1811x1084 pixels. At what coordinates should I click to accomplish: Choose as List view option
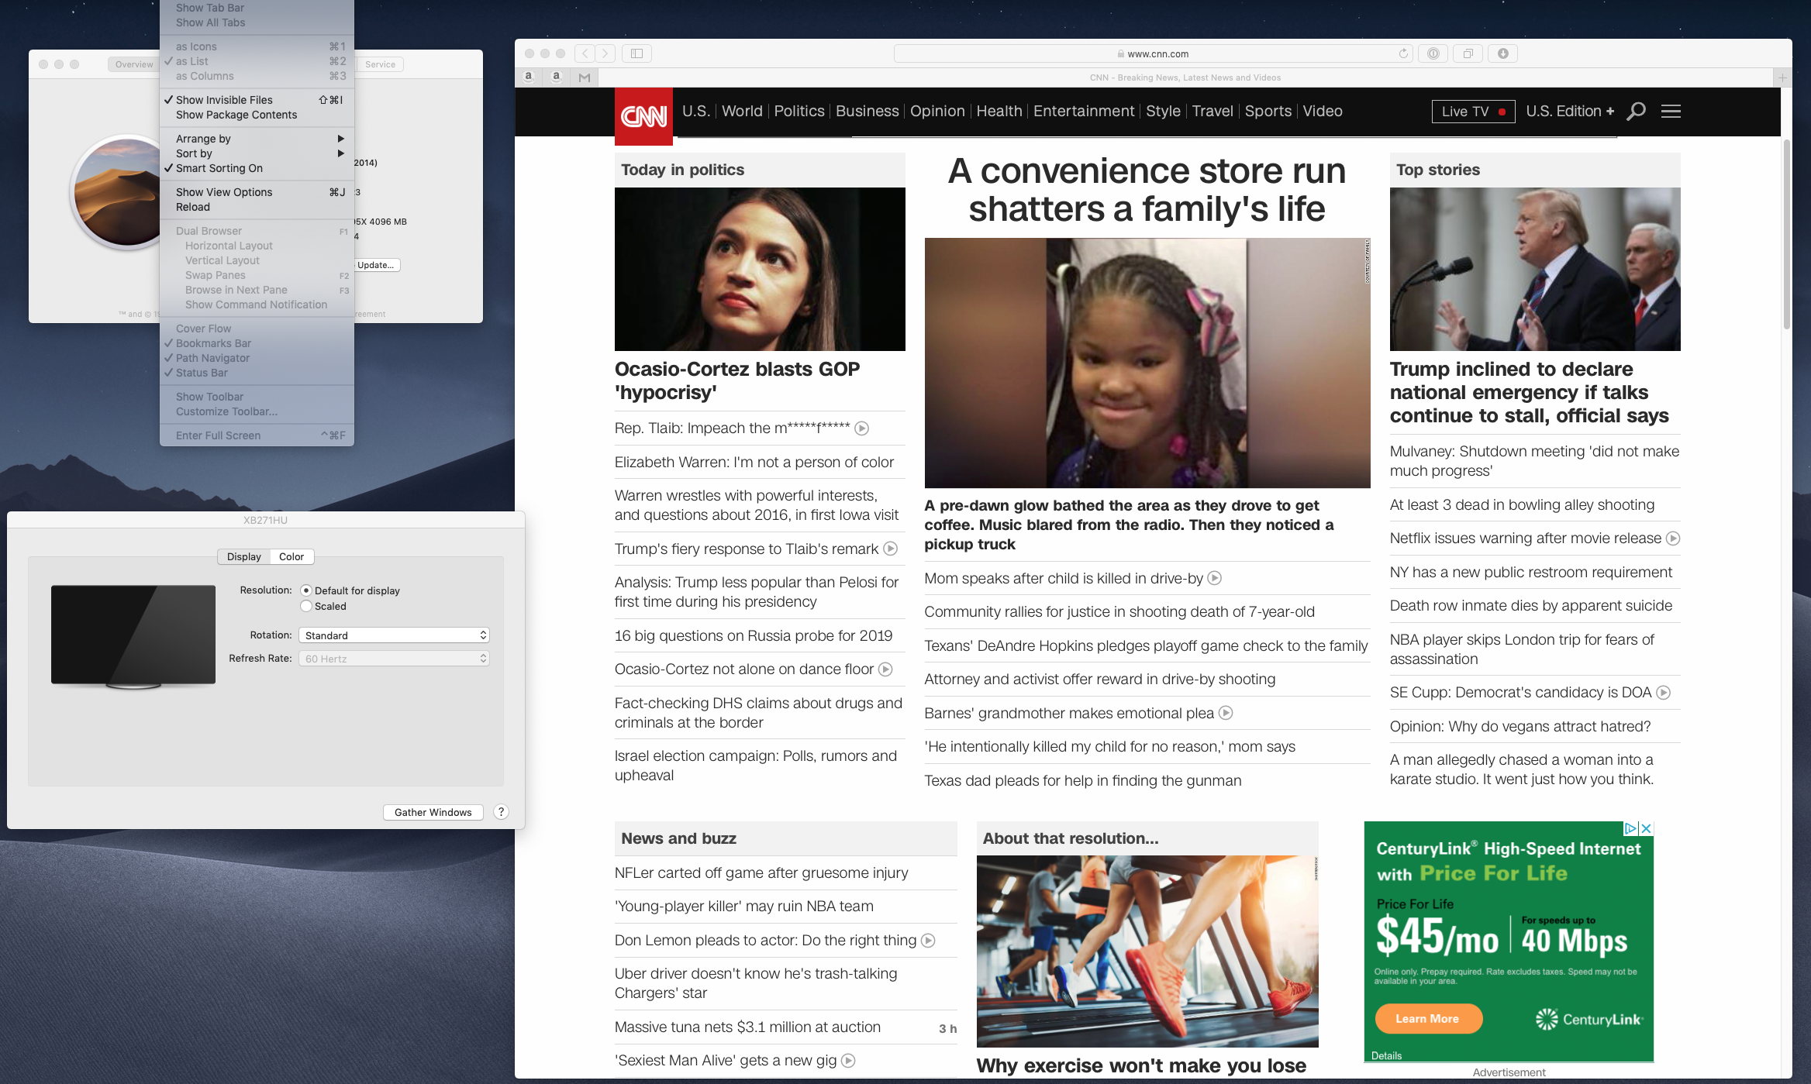[x=257, y=61]
